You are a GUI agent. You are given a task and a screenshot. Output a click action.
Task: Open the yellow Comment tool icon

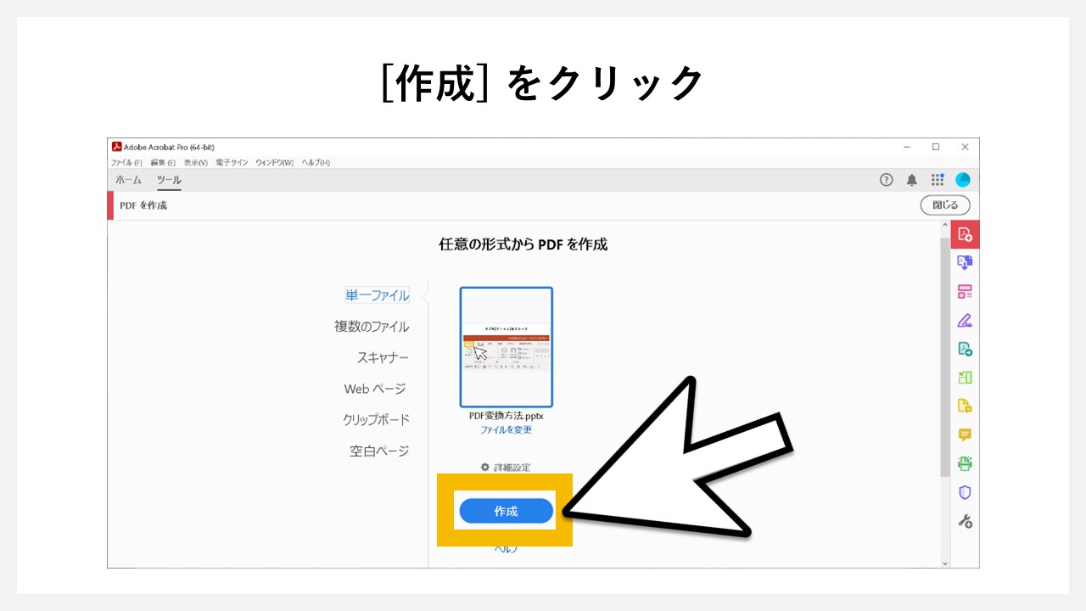point(965,434)
